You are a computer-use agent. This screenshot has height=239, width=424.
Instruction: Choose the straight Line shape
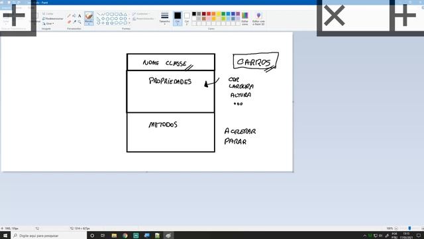[x=99, y=14]
